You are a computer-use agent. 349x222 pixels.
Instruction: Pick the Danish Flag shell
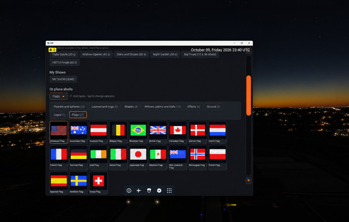[197, 132]
